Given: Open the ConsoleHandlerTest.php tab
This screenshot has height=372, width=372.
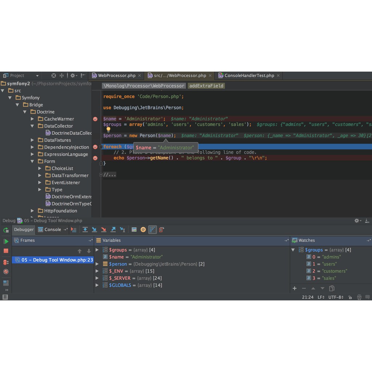Looking at the screenshot, I should coord(249,76).
